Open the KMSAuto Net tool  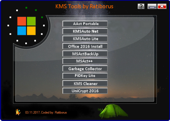tap(85, 31)
